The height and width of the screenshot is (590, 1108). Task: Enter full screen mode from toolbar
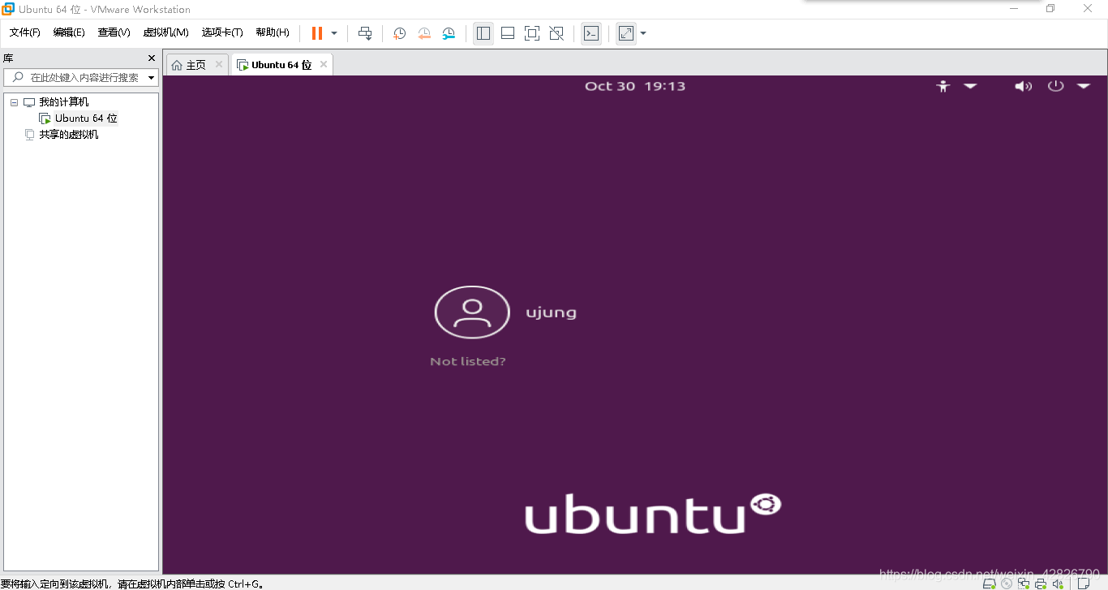pyautogui.click(x=532, y=33)
